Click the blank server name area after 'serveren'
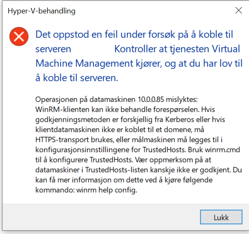This screenshot has height=234, width=249. click(92, 49)
